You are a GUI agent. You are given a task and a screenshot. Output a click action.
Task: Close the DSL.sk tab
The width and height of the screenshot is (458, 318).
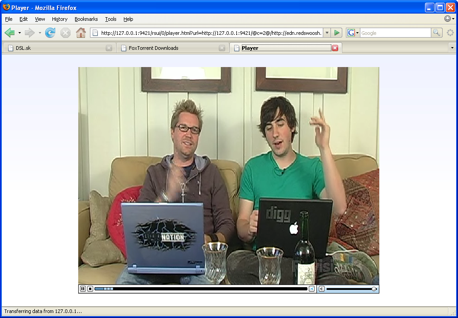coord(109,48)
